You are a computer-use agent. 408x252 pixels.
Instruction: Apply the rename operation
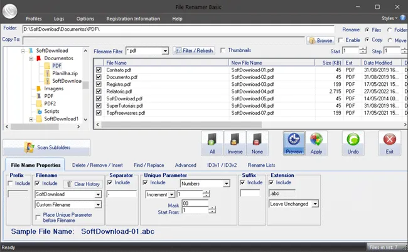[x=316, y=144]
